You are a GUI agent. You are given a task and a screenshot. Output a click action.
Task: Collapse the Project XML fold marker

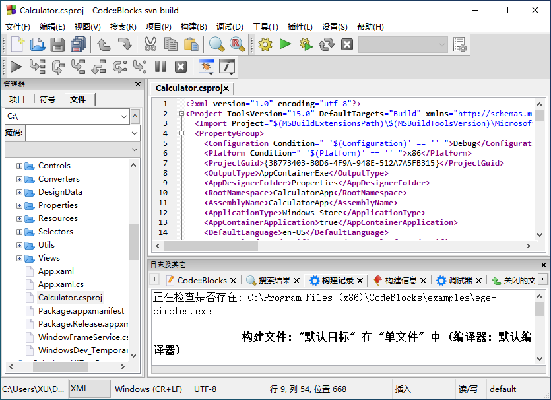pos(181,114)
